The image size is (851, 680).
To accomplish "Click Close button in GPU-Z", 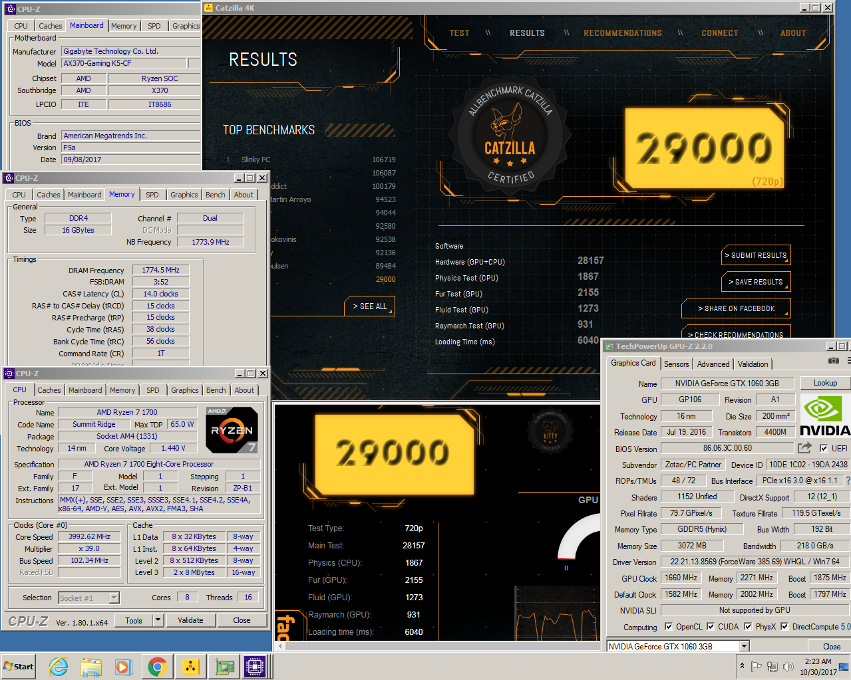I will pyautogui.click(x=831, y=646).
